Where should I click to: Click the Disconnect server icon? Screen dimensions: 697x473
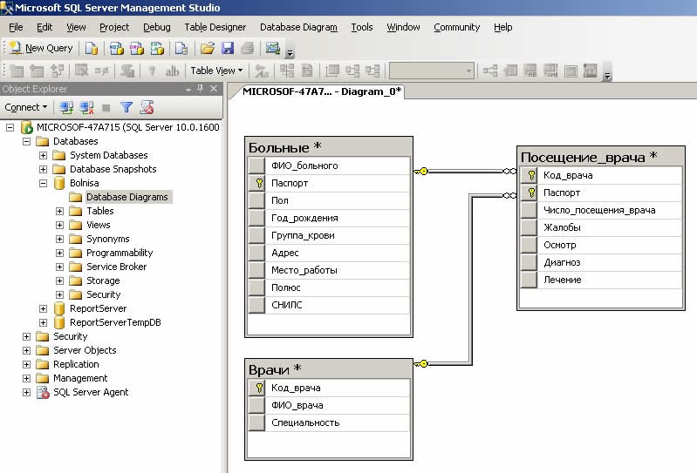[86, 107]
